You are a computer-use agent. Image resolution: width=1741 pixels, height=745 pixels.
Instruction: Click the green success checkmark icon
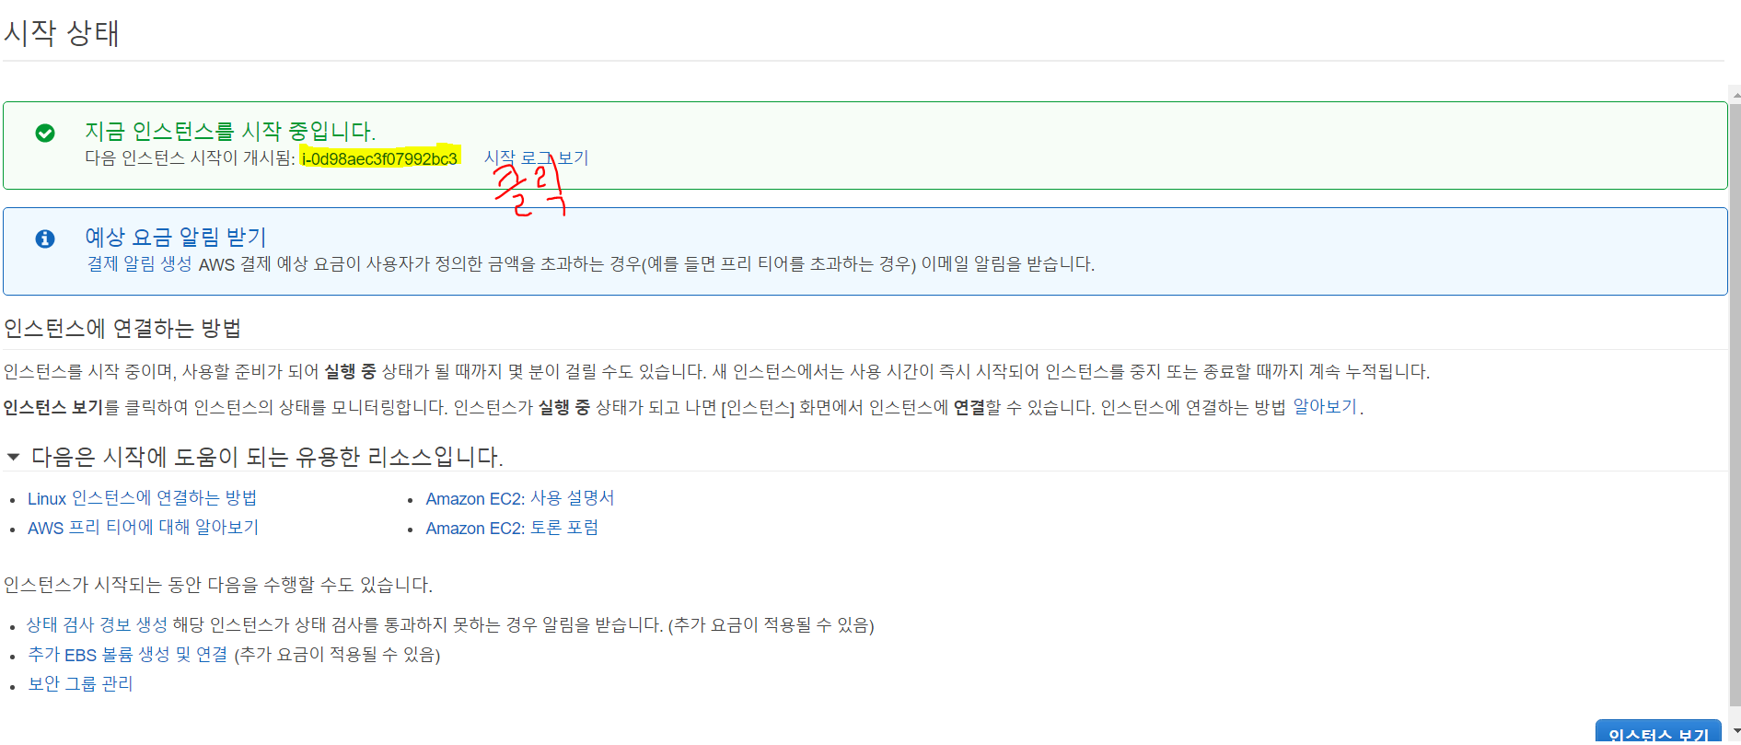[x=45, y=134]
